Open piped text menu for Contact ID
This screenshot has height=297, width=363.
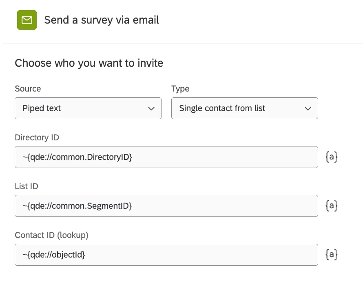coord(331,255)
